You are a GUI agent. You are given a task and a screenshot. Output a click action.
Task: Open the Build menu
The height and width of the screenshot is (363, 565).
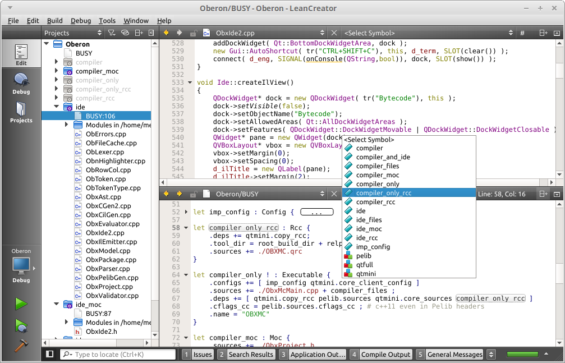[x=54, y=21]
